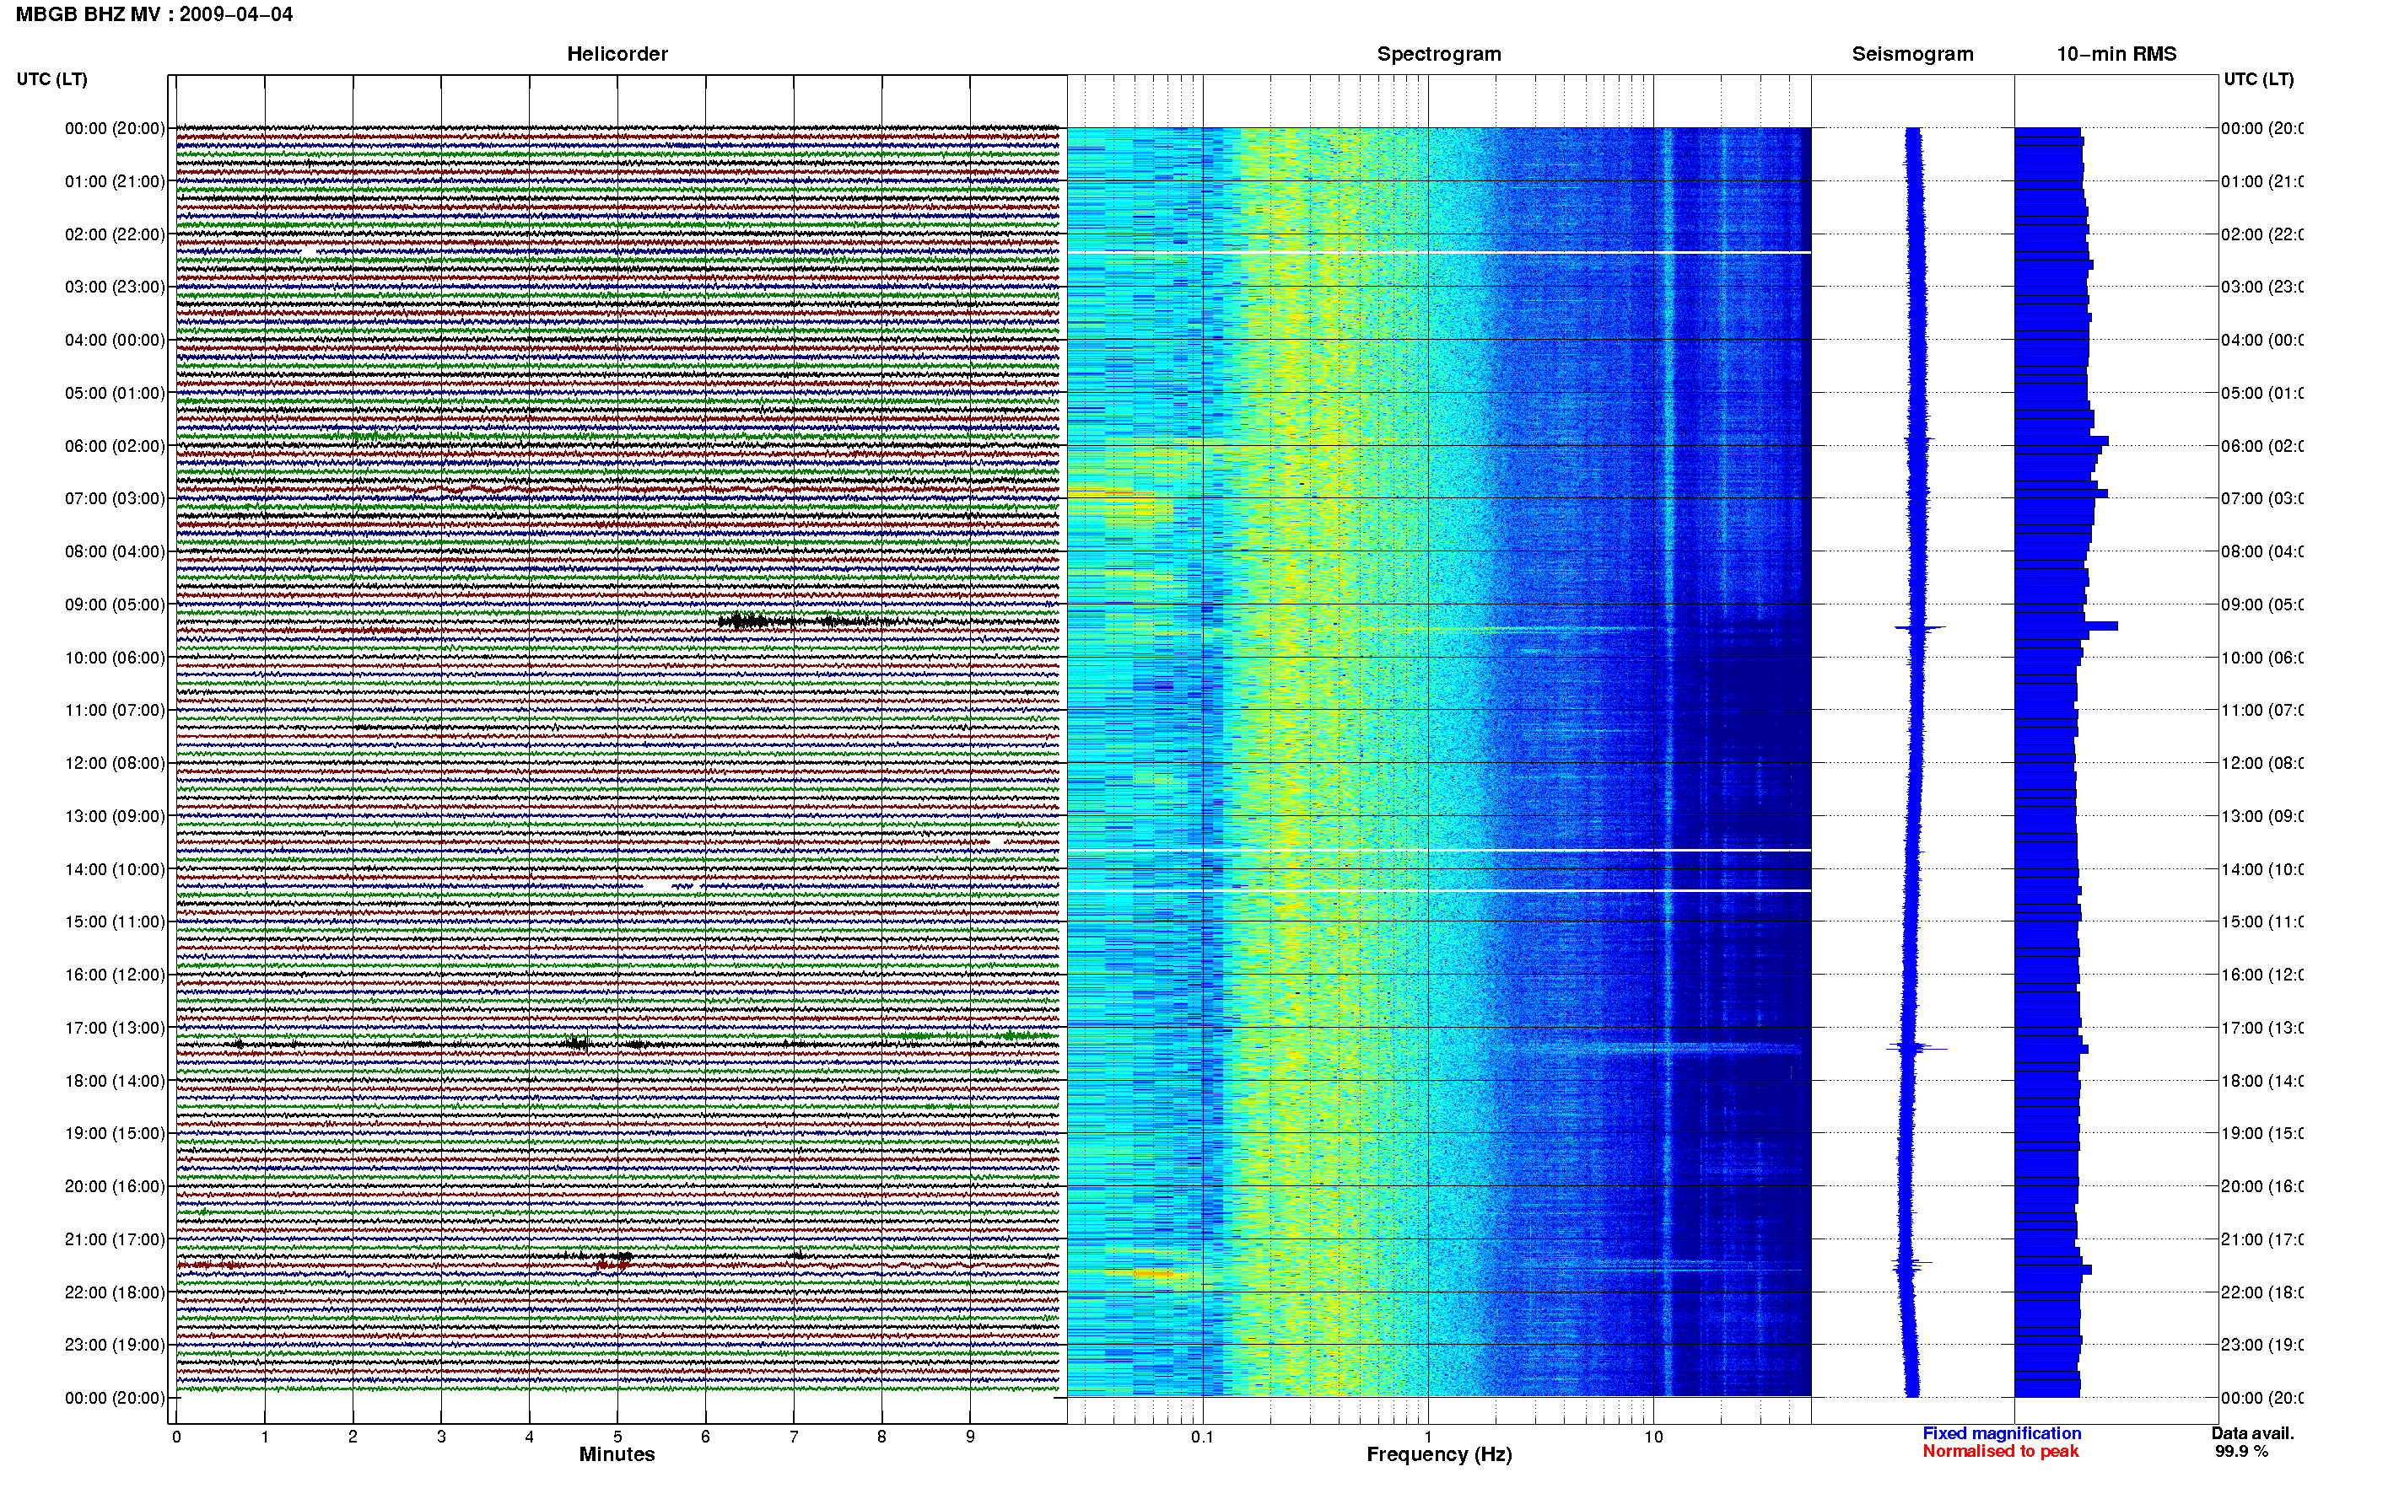The image size is (2399, 1499).
Task: Select the '13:00 (09:00)' time label
Action: [115, 817]
